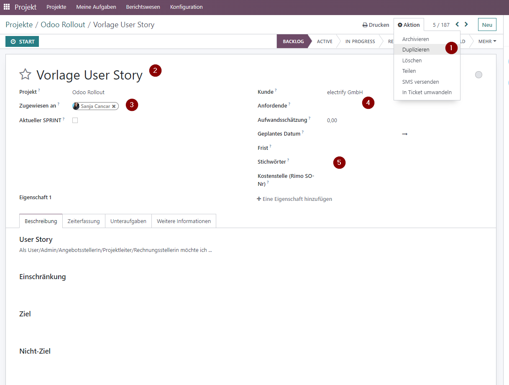Screen dimensions: 509x385
Task: Open the Weitere Informationen tab
Action: 184,221
